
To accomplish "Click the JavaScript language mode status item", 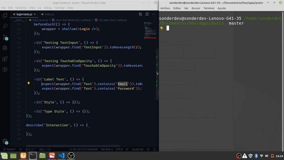I will coord(138,149).
